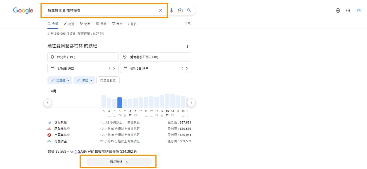Click the lowest price $59,562

tap(186, 141)
